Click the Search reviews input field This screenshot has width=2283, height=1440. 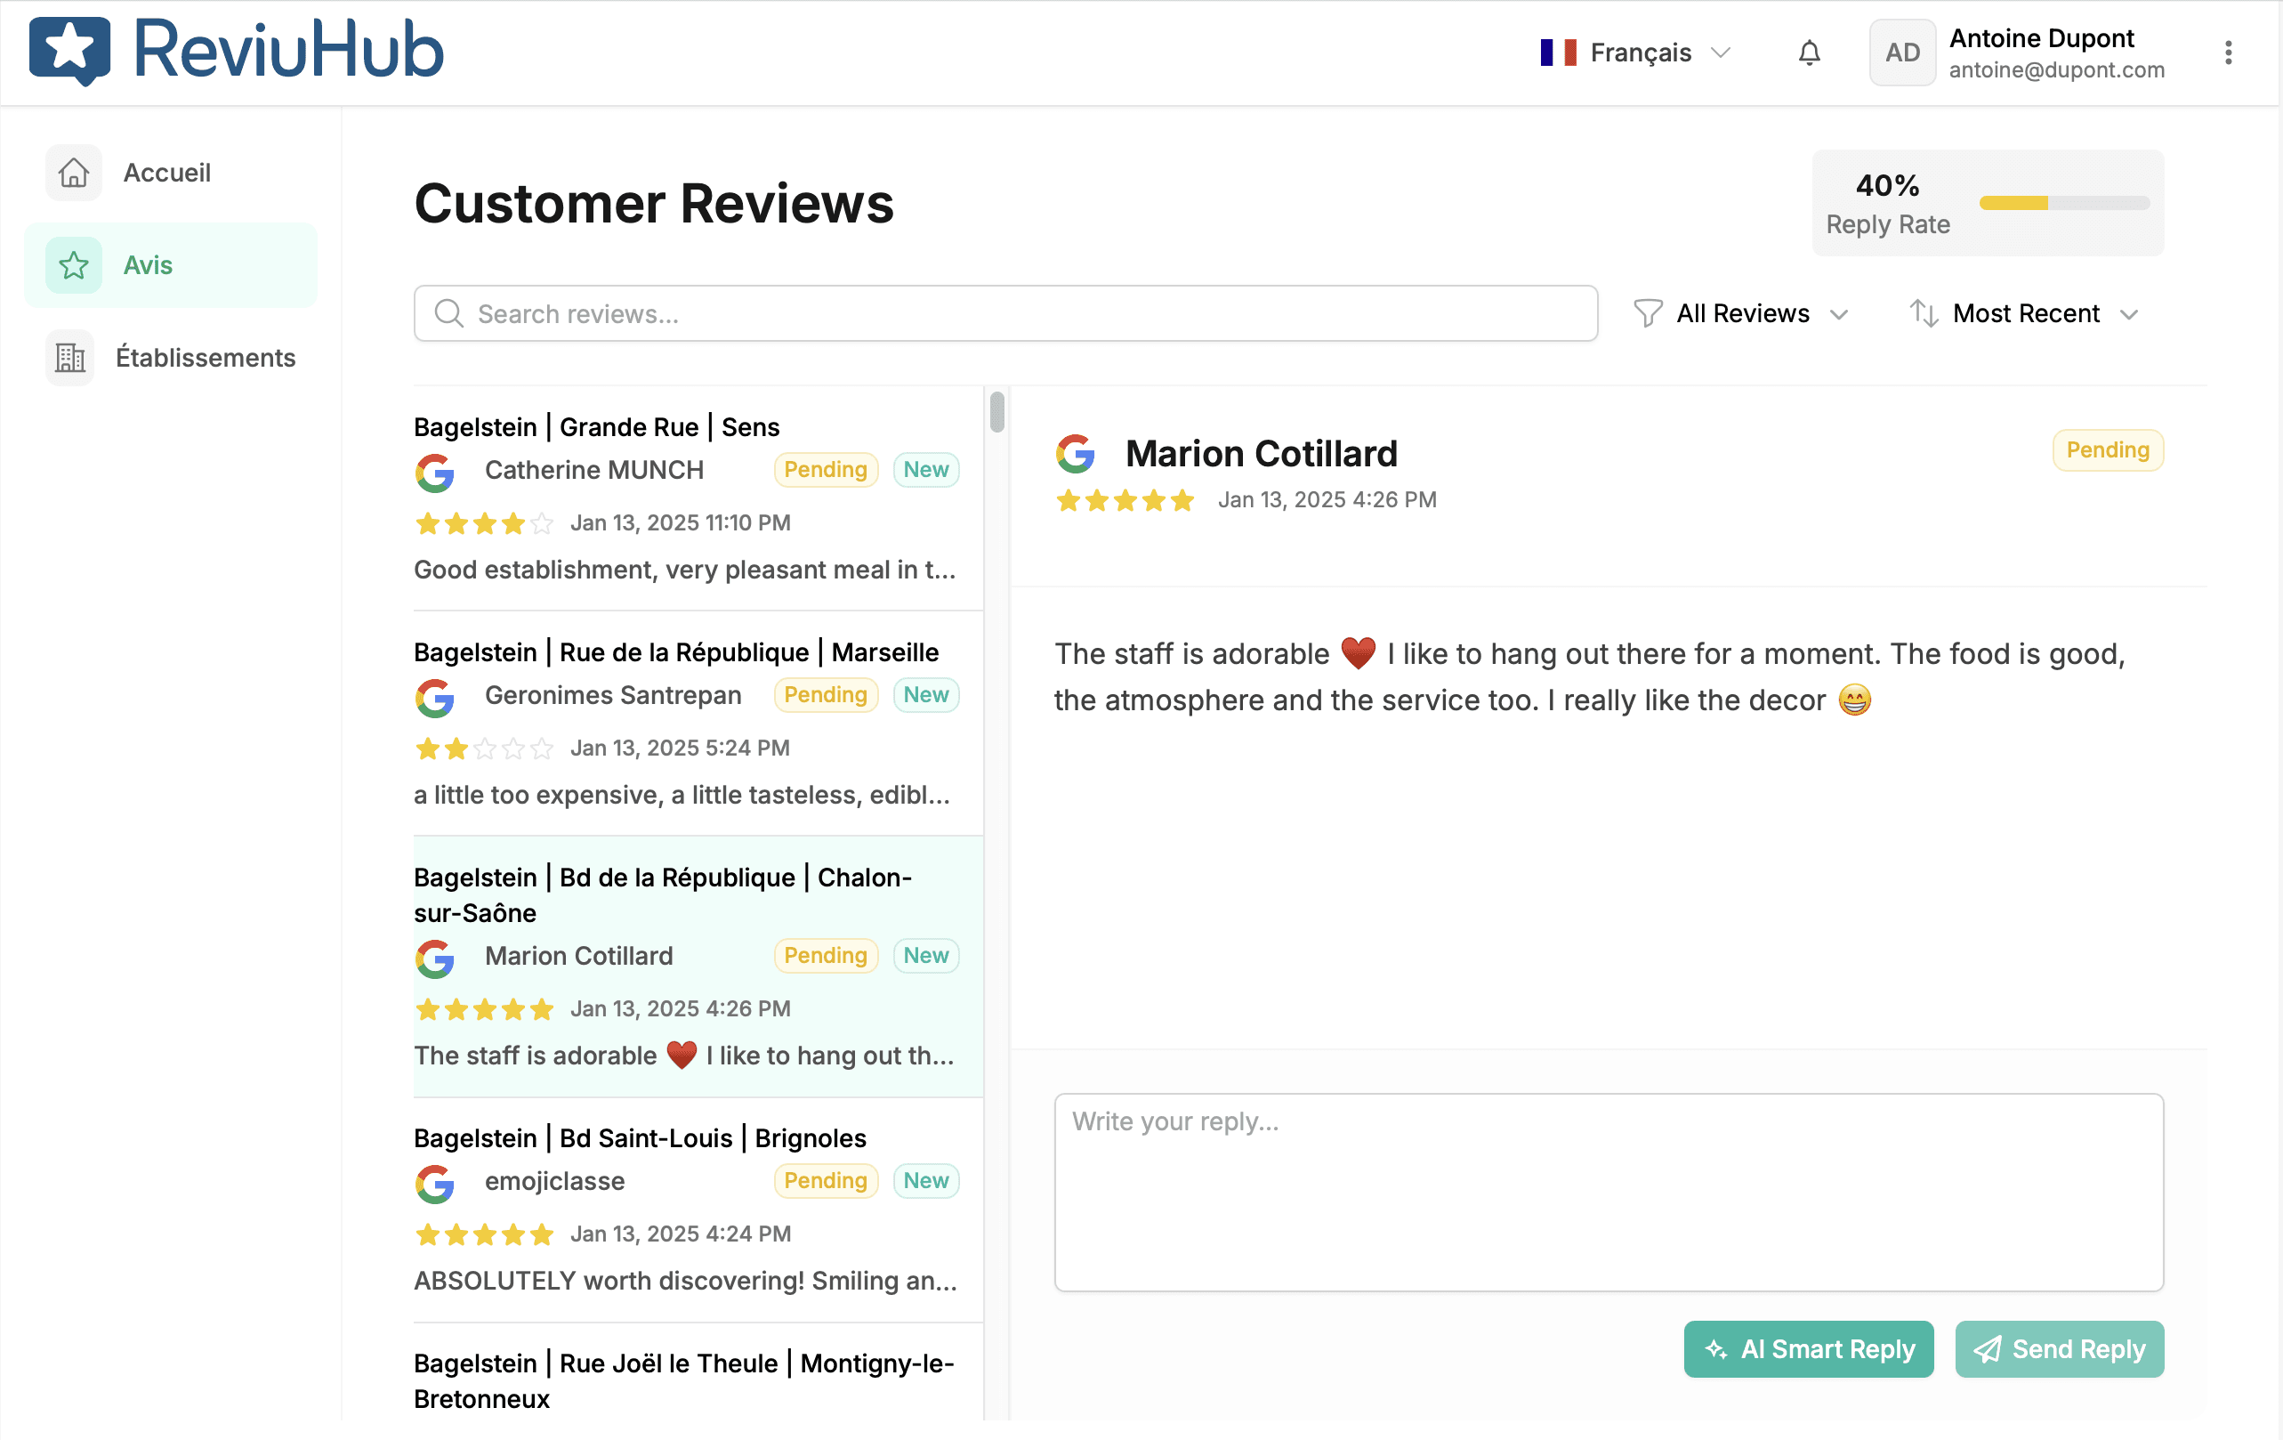(x=1005, y=313)
